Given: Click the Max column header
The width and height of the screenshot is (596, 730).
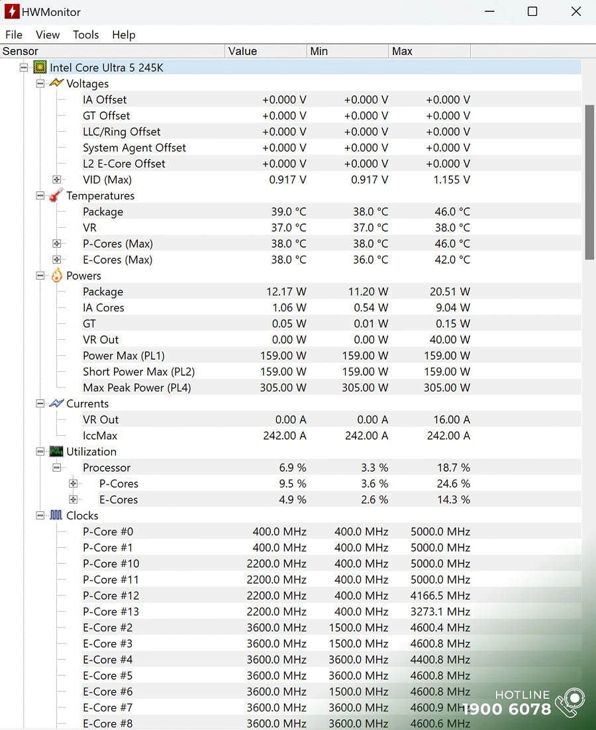Looking at the screenshot, I should pos(429,51).
